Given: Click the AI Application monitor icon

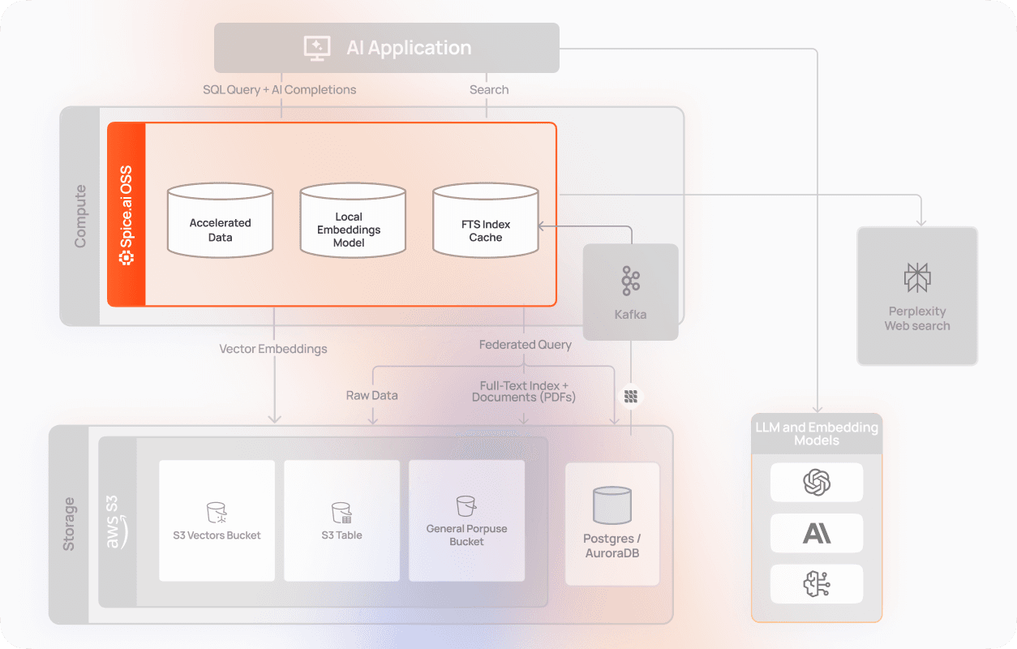Looking at the screenshot, I should tap(317, 47).
